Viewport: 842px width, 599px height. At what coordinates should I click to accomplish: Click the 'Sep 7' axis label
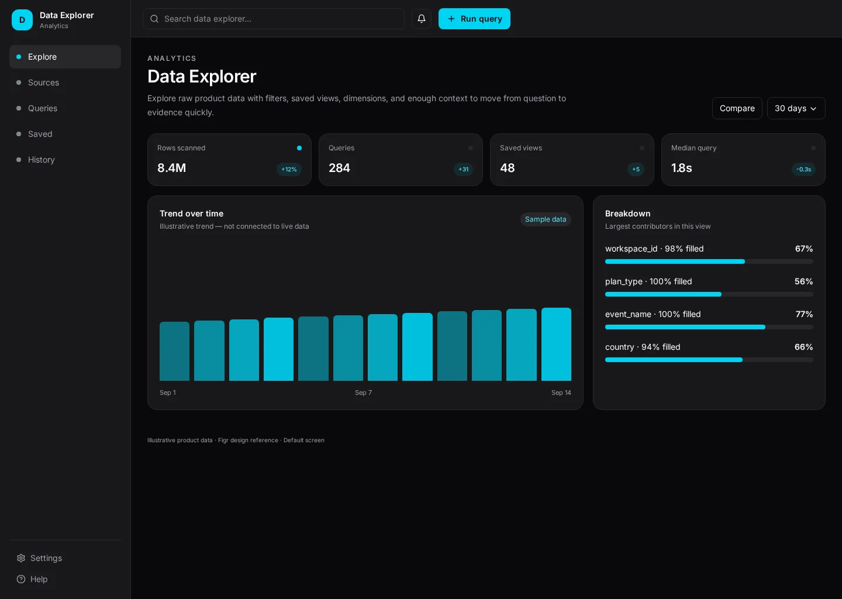(x=363, y=393)
